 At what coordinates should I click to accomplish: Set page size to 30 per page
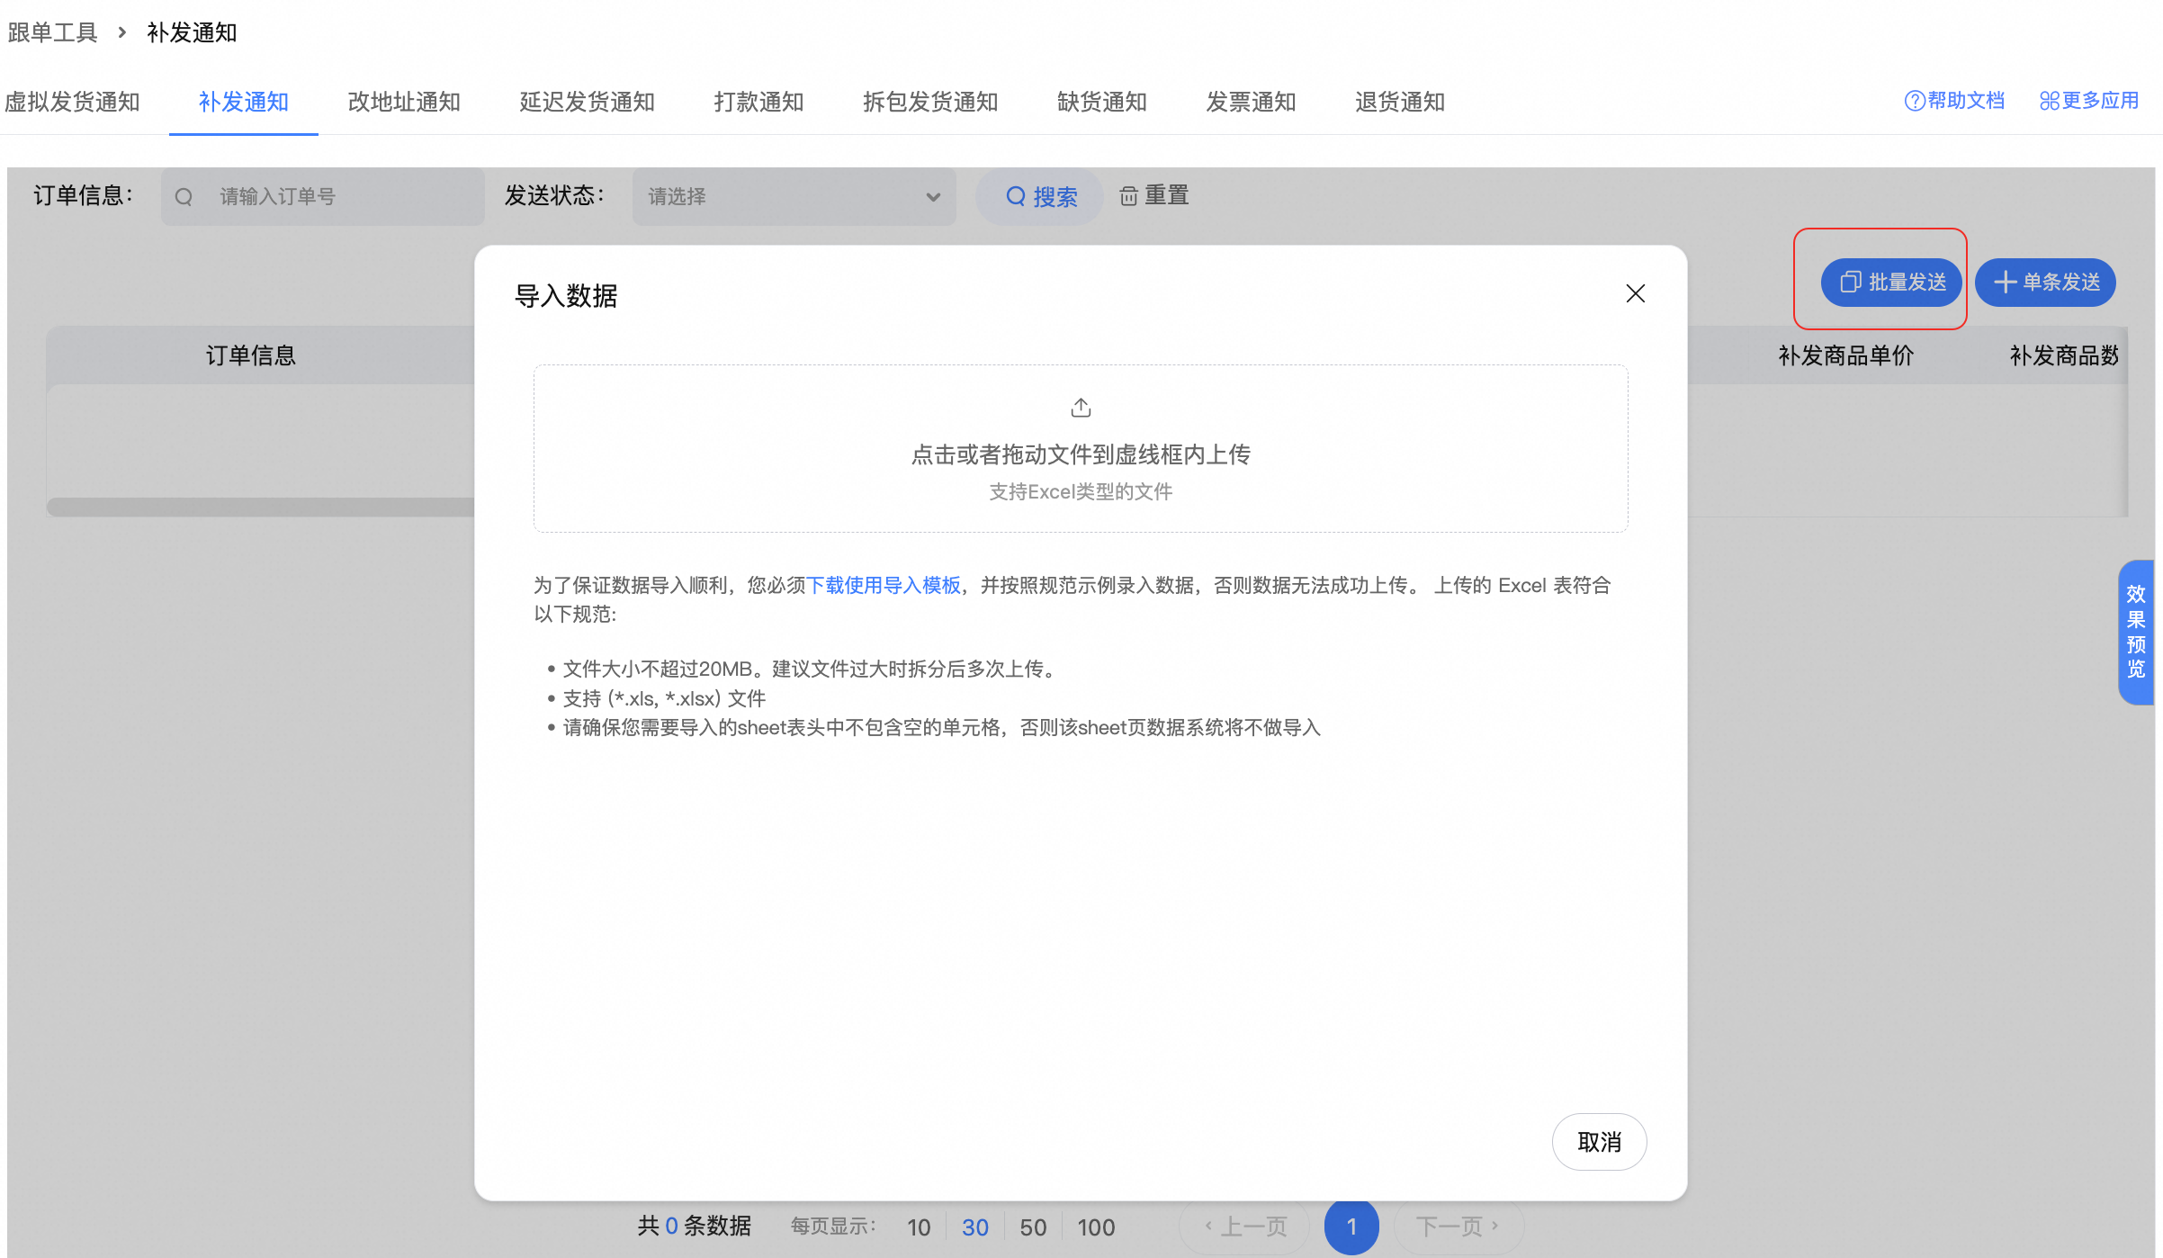coord(975,1227)
